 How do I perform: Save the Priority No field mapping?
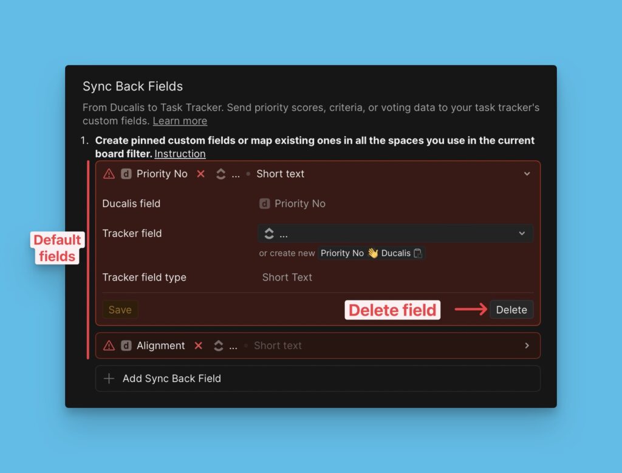[120, 310]
